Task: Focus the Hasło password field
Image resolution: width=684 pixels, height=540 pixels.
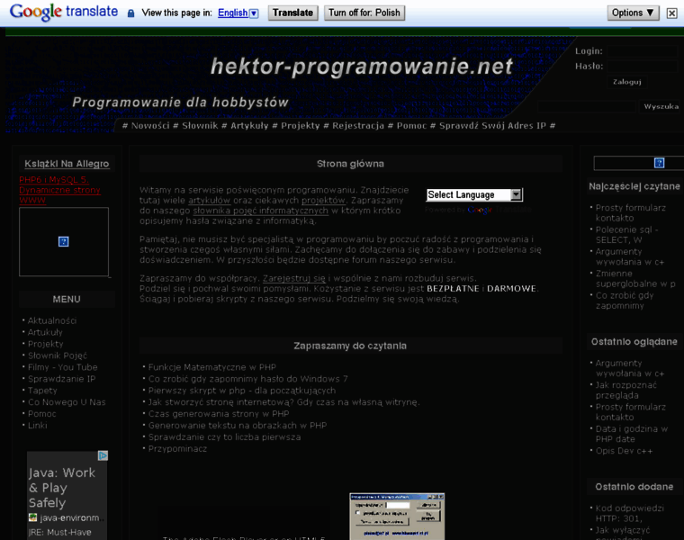Action: point(642,67)
